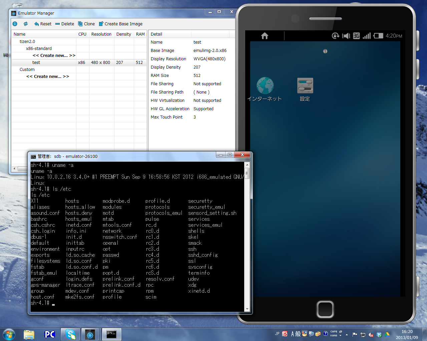Click the IME dictionary search icon
427x341 pixels.
pos(311,334)
